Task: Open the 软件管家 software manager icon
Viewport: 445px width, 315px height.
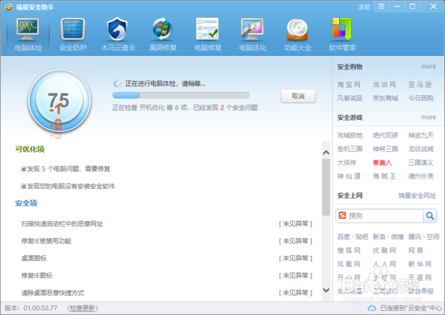Action: click(342, 29)
